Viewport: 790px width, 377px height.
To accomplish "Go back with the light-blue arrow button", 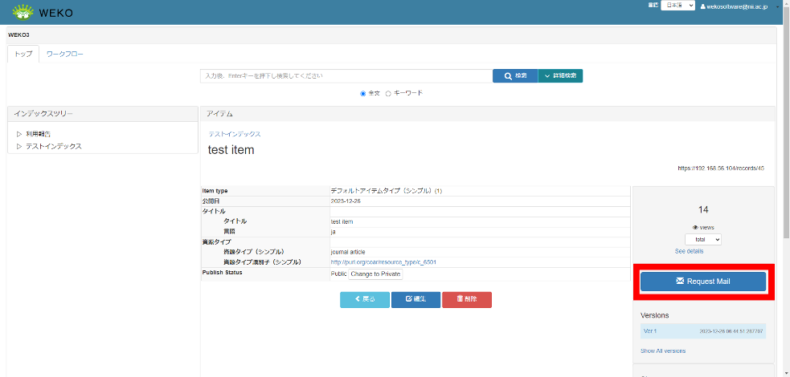I will click(364, 299).
